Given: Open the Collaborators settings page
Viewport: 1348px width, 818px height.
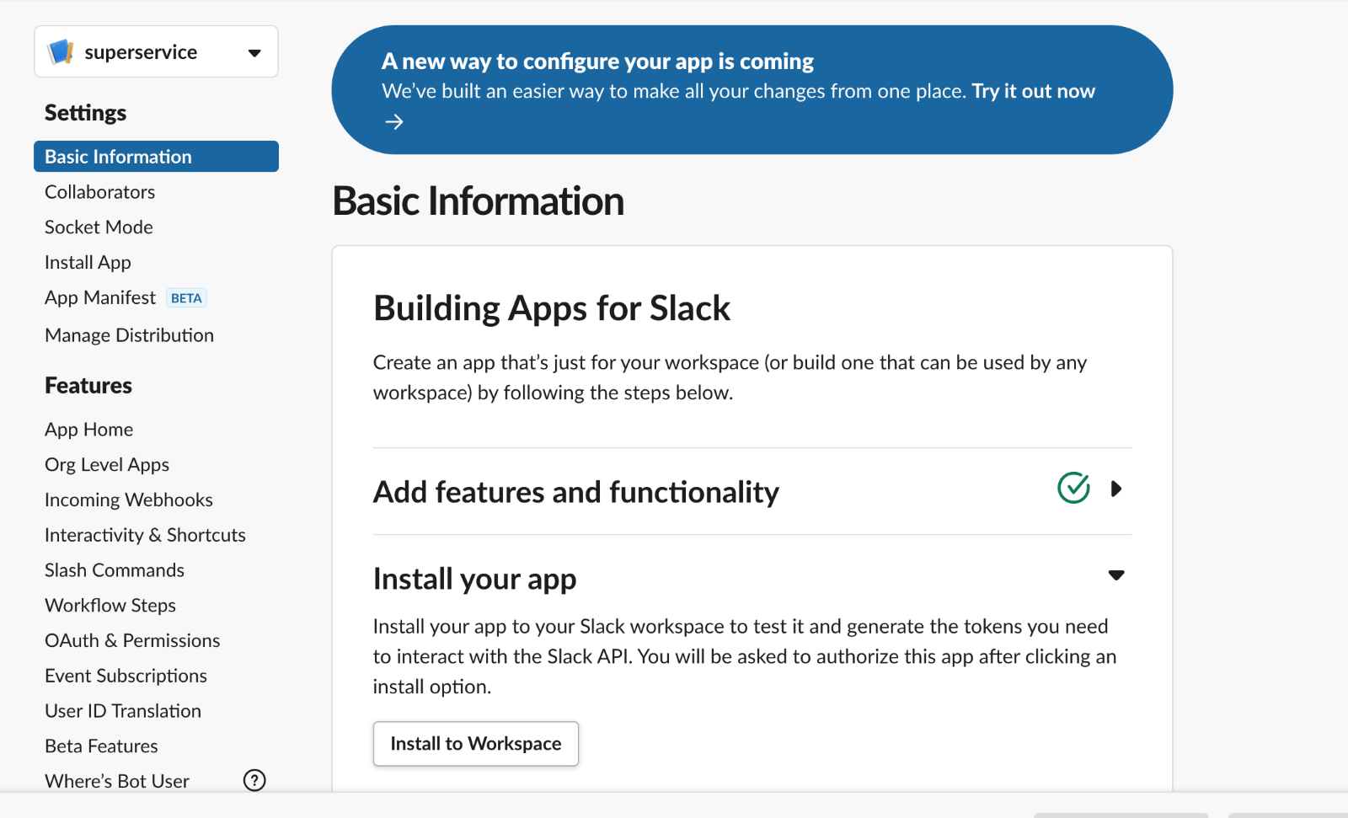Looking at the screenshot, I should (x=99, y=192).
